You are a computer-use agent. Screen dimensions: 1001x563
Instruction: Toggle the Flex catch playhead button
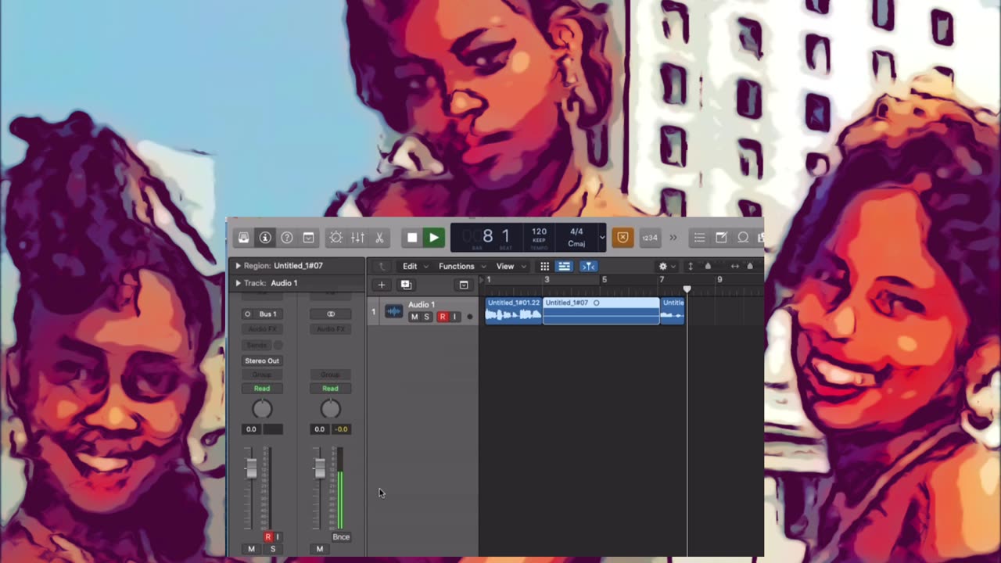588,267
